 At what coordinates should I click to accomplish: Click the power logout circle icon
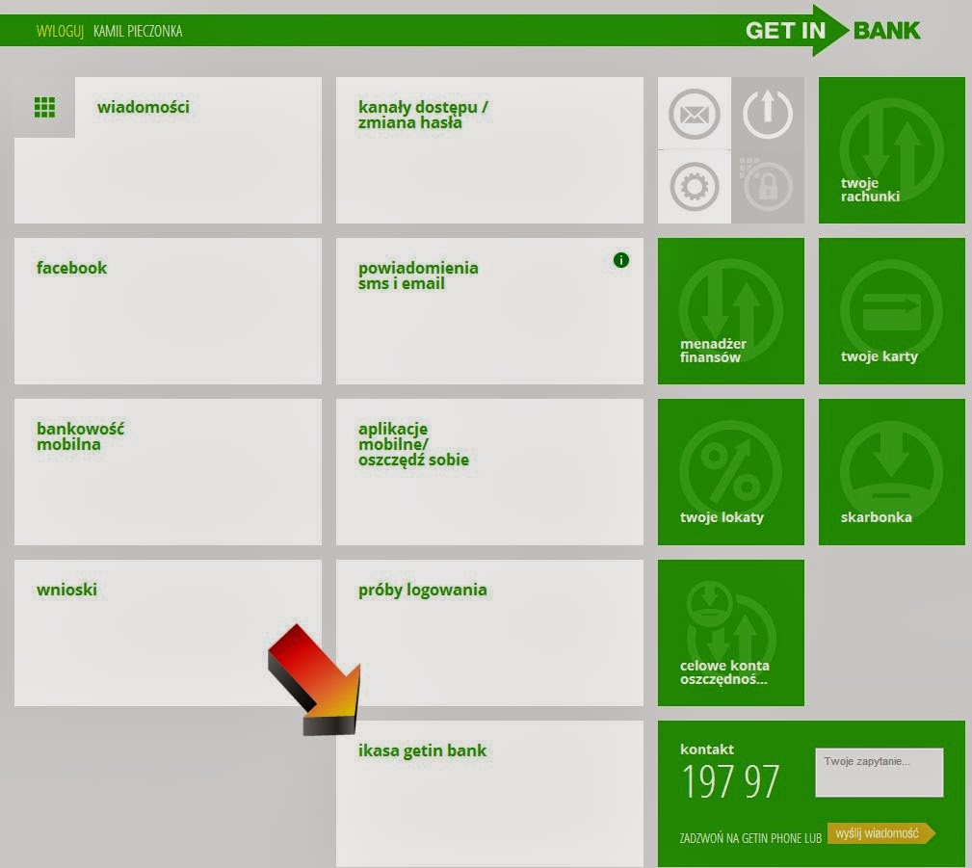tap(768, 114)
